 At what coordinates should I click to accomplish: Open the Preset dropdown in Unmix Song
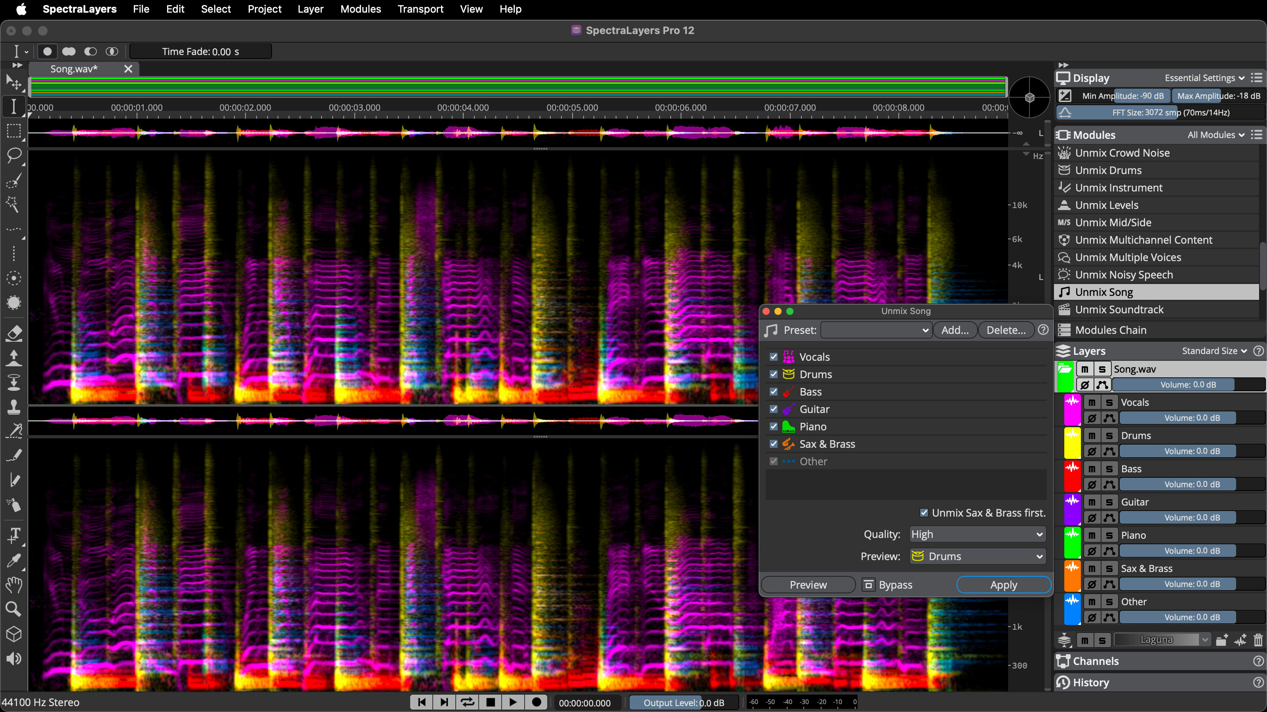pos(876,330)
